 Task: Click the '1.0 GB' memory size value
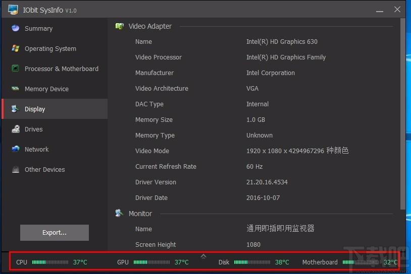(255, 120)
